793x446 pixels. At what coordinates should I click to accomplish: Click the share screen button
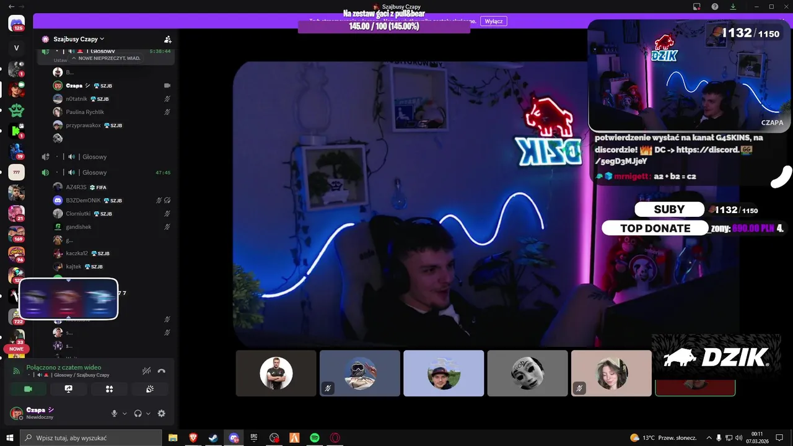[69, 389]
